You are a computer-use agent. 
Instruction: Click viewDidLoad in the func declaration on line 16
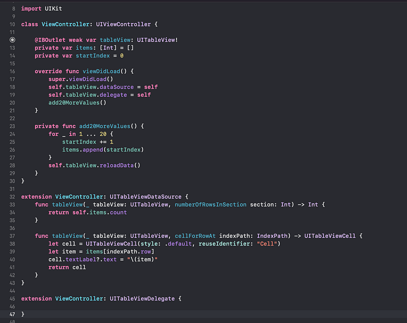(101, 71)
